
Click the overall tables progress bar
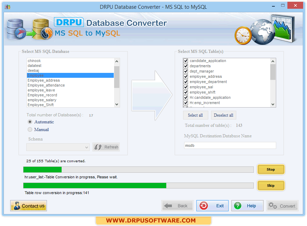(138, 170)
